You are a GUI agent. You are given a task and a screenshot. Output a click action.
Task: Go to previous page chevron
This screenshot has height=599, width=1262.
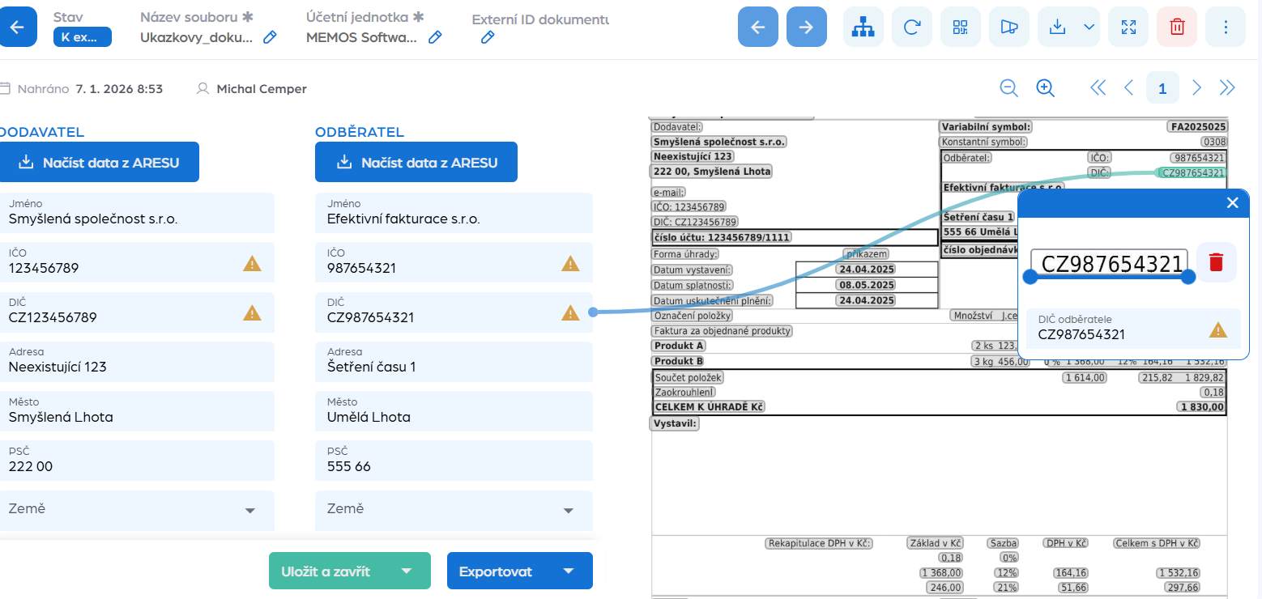(1128, 88)
